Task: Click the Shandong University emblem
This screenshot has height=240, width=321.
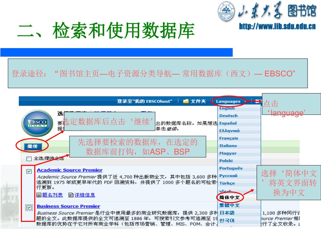Action: (x=226, y=12)
